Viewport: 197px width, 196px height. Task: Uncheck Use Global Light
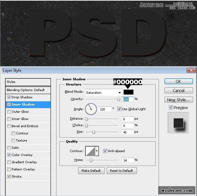119,109
